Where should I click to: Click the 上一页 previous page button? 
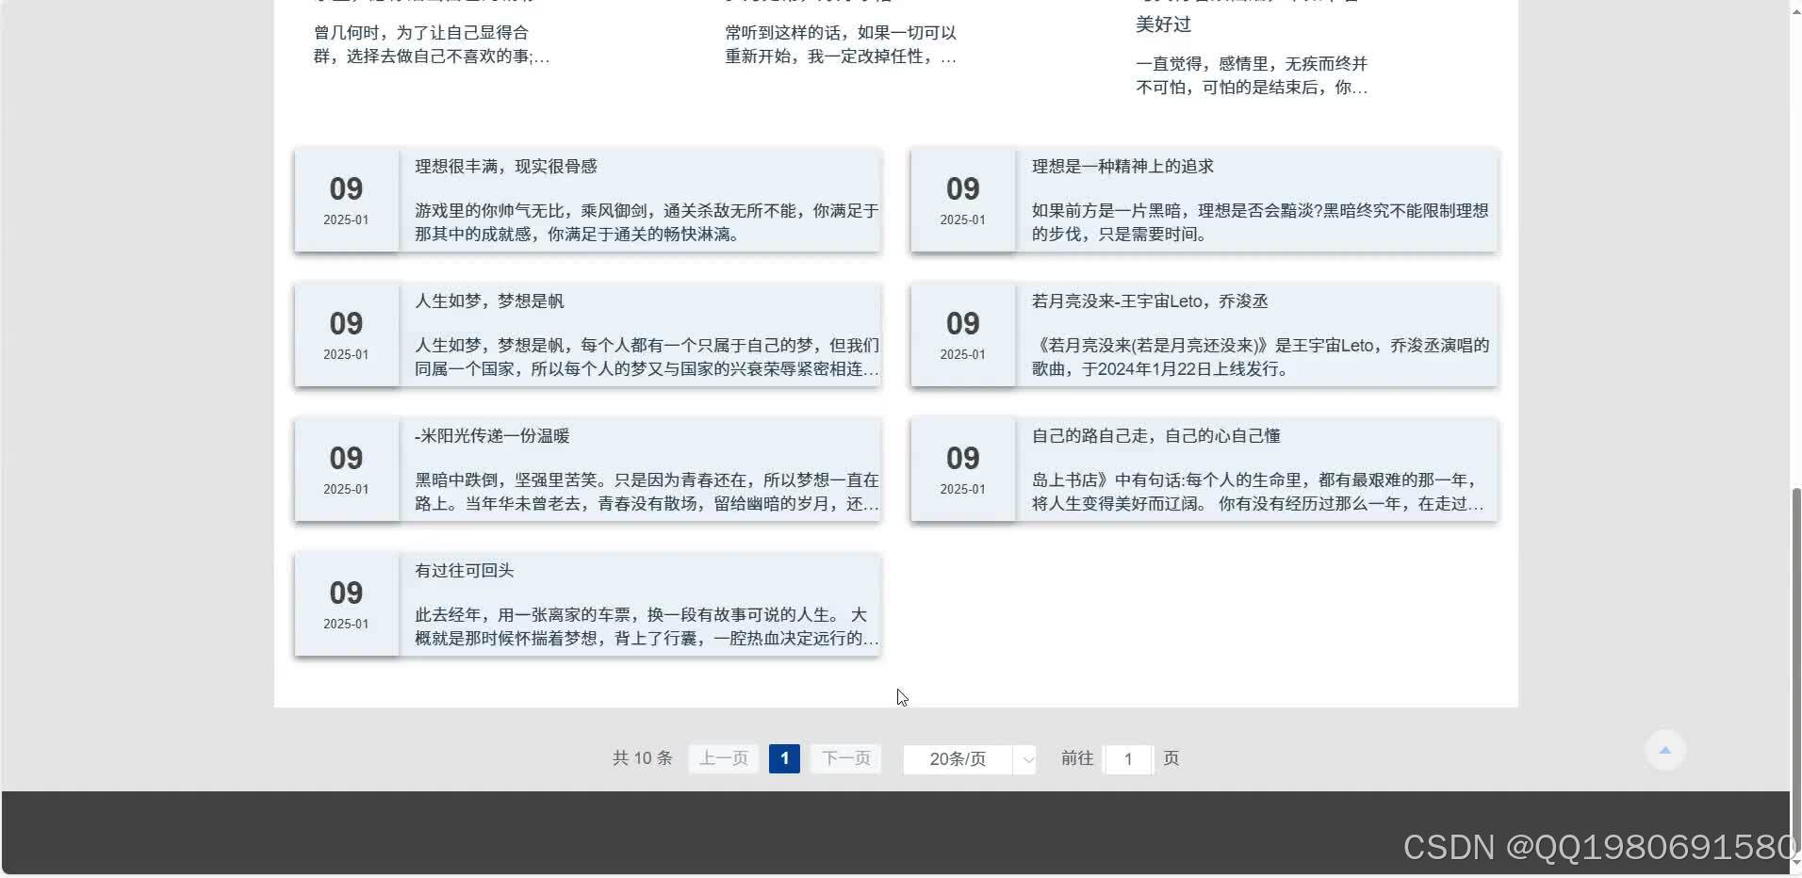722,758
